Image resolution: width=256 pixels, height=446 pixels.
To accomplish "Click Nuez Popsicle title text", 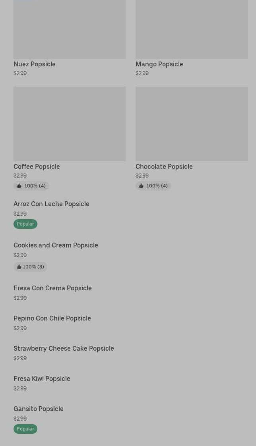I will coord(35,64).
